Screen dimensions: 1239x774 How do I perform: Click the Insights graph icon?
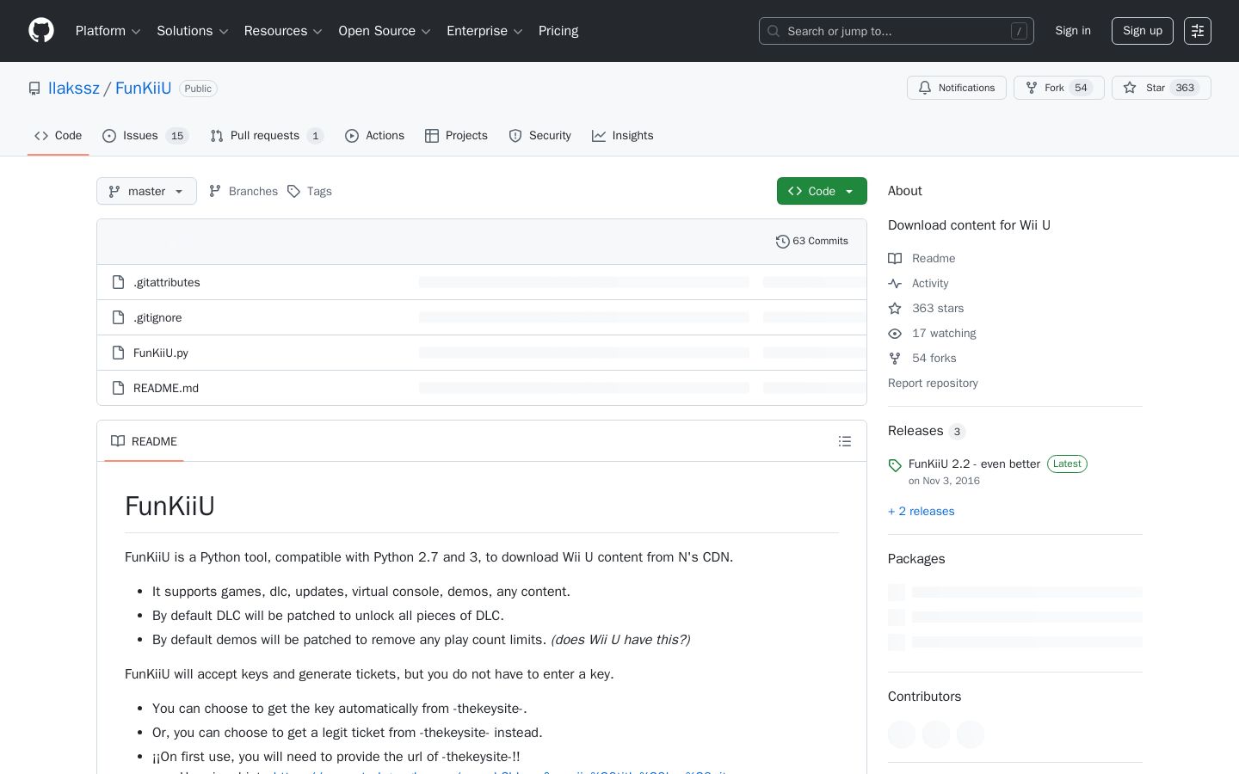[x=599, y=136]
